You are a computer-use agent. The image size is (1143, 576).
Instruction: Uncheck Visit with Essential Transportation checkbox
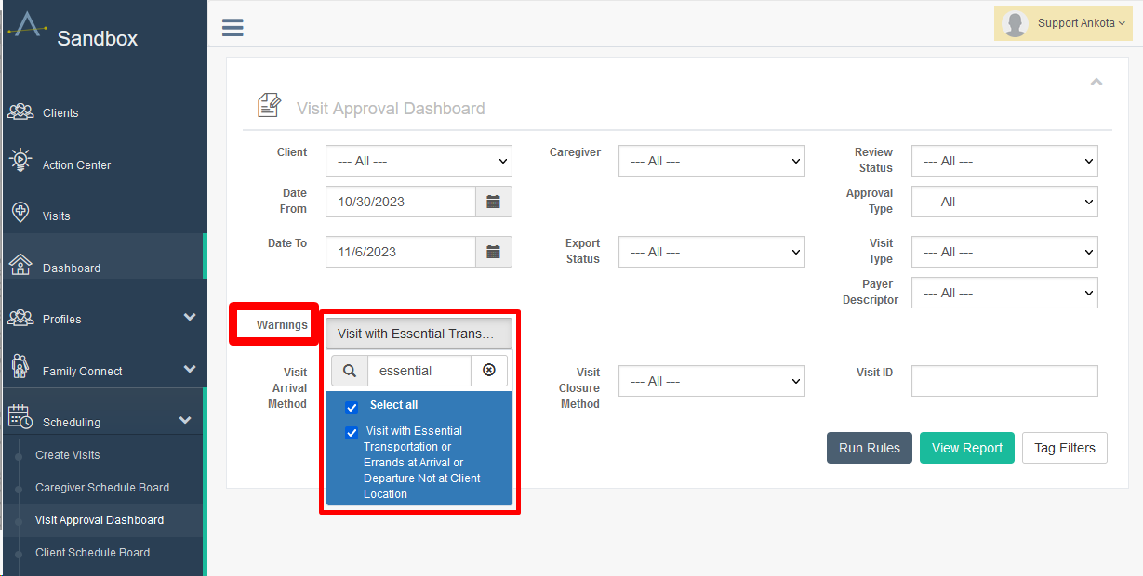pyautogui.click(x=352, y=433)
